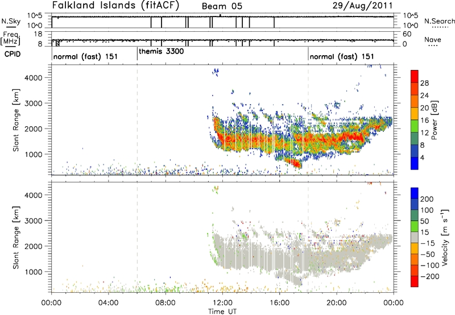The width and height of the screenshot is (455, 315).
Task: Click "Slant Range [km]" label of power panel
Action: coord(16,120)
